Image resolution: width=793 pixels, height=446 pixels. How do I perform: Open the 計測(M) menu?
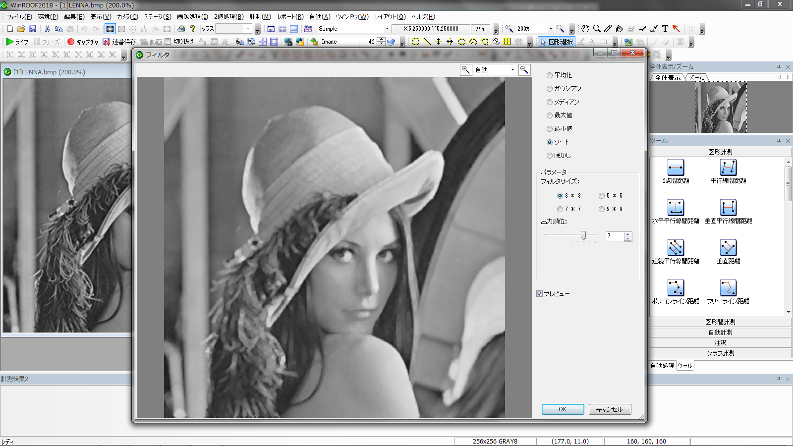(x=260, y=16)
